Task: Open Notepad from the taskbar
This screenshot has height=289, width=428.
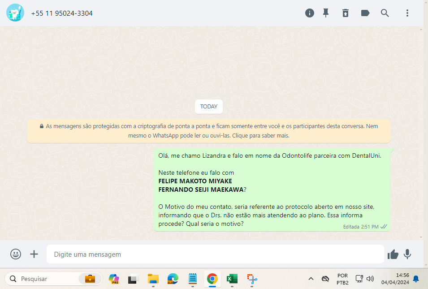Action: [x=193, y=279]
